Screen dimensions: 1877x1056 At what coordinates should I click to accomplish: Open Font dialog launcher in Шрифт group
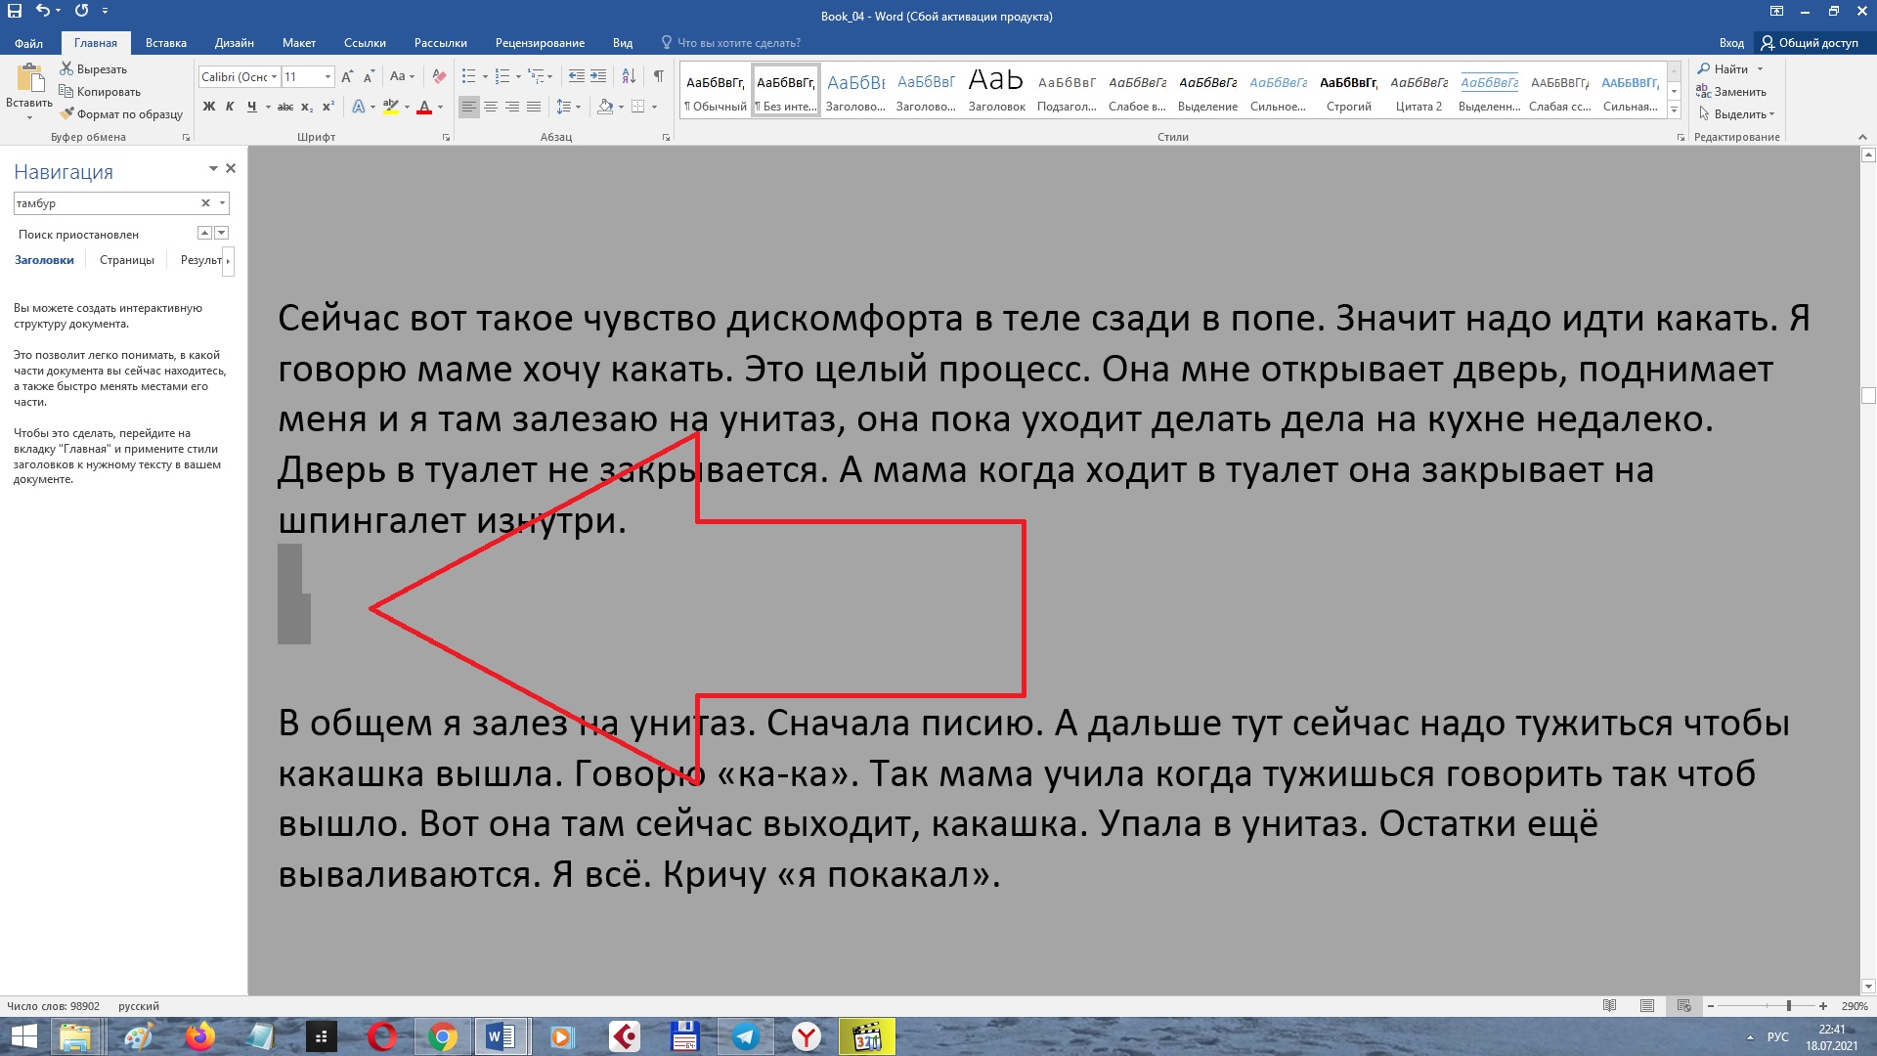tap(446, 138)
